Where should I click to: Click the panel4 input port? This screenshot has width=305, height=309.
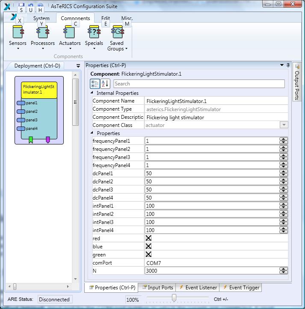21,129
